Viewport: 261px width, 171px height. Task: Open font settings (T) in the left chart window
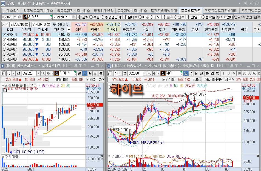click(80, 66)
